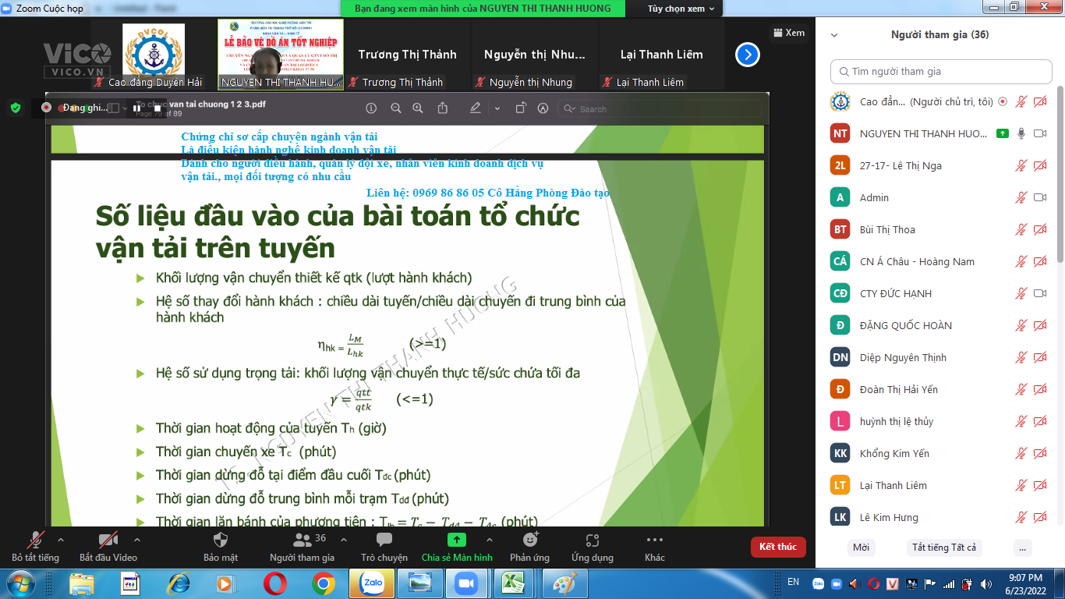The width and height of the screenshot is (1065, 599).
Task: Click the PDF rotate page icon
Action: (x=521, y=108)
